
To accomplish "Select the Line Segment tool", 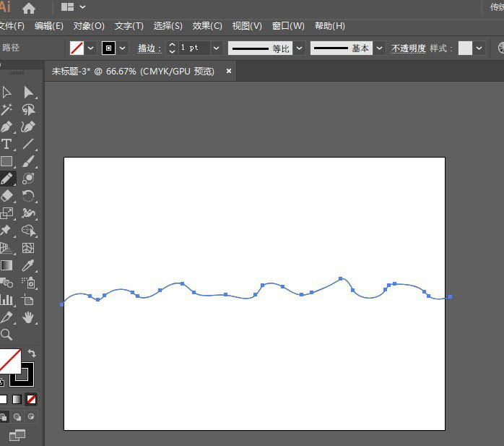I will [x=28, y=144].
